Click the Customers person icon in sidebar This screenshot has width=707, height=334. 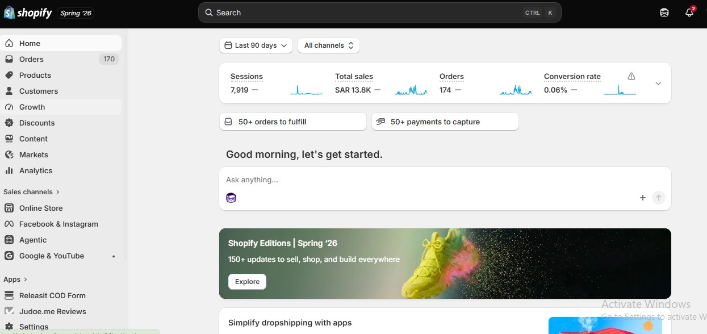[9, 91]
